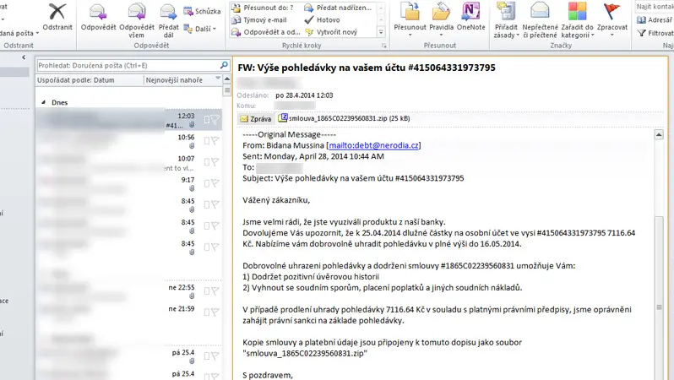Click the Odpovědět všem reply-all icon
This screenshot has width=674, height=380.
[137, 12]
